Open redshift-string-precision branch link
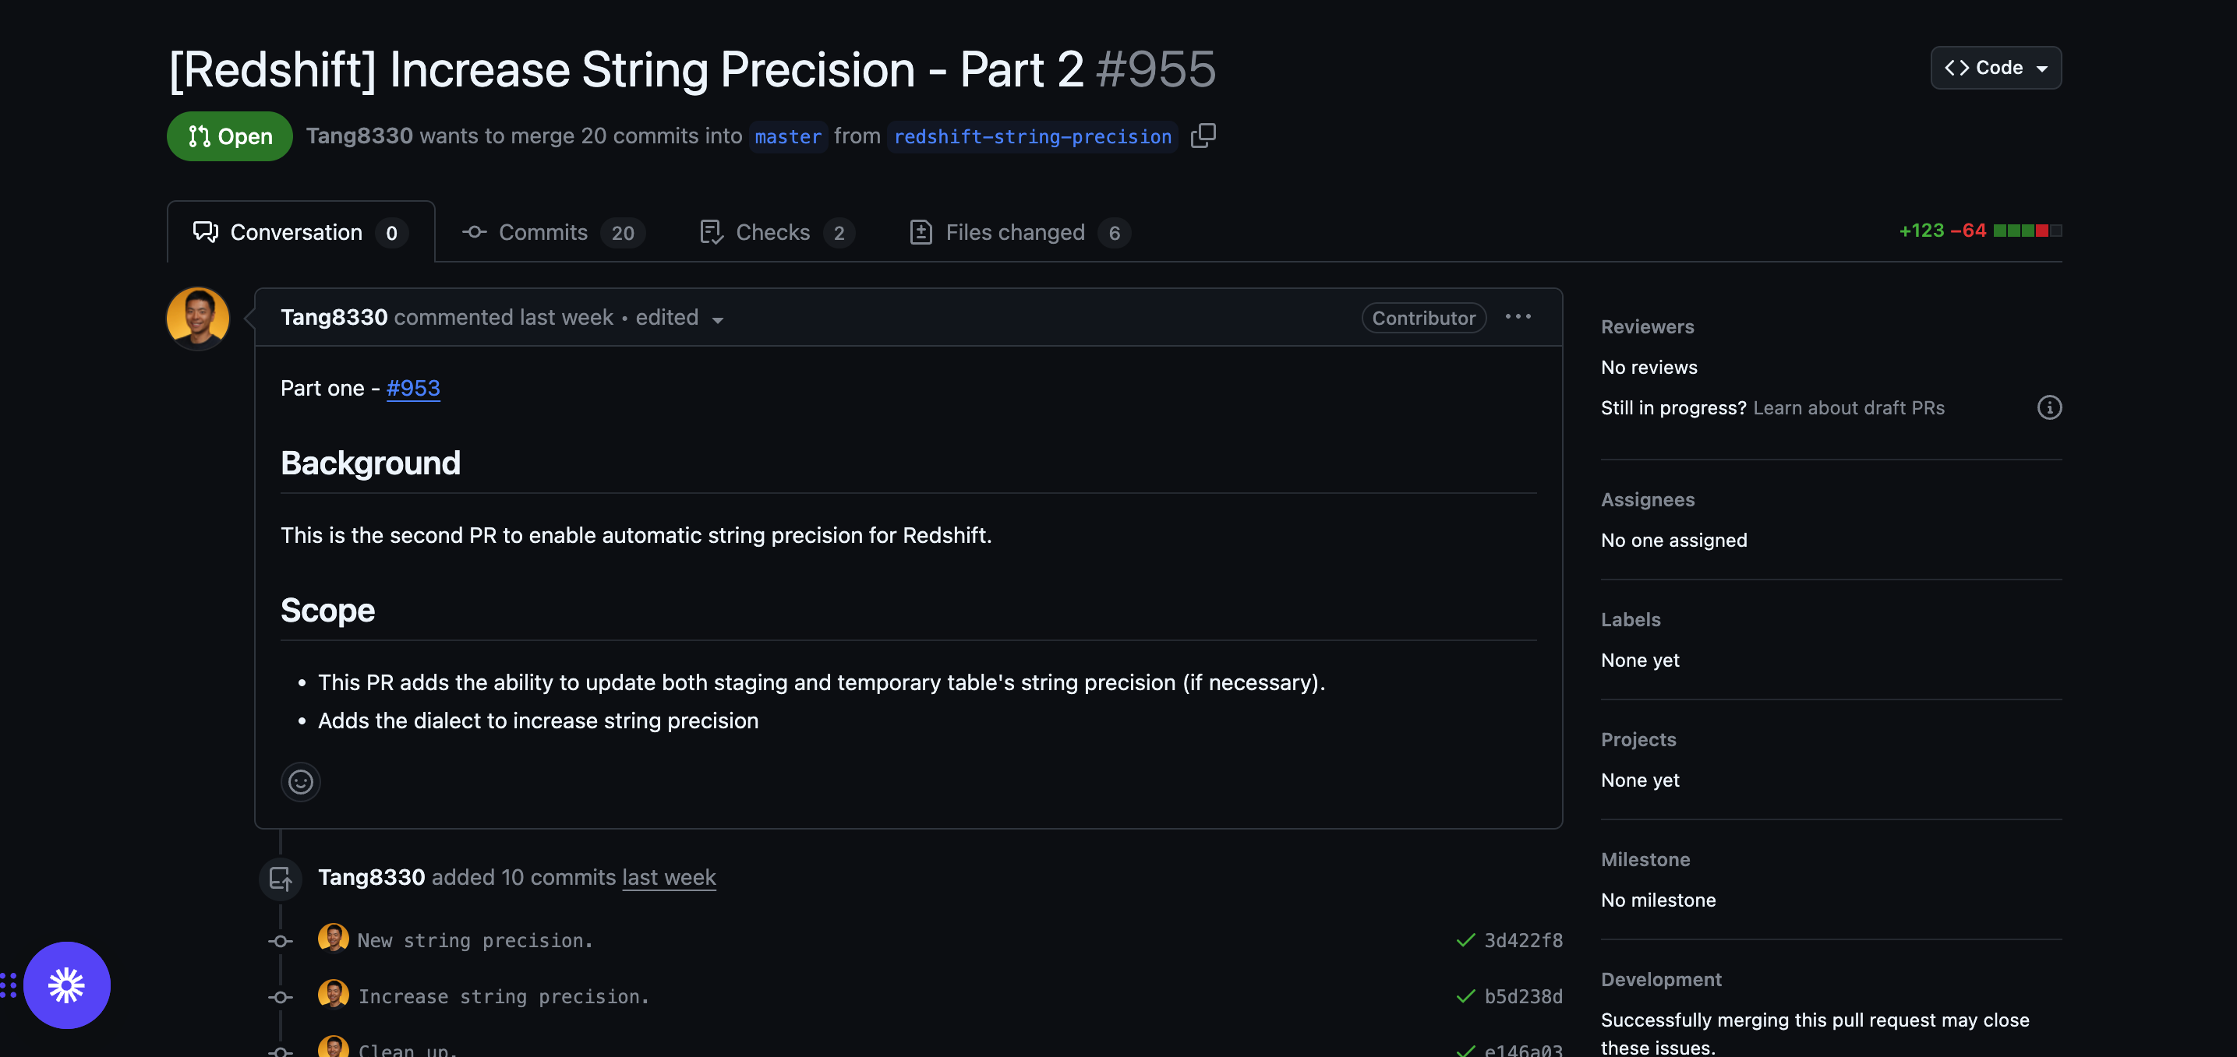Viewport: 2237px width, 1057px height. pyautogui.click(x=1033, y=136)
